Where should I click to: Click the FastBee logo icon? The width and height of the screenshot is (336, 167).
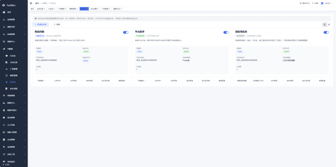click(4, 5)
